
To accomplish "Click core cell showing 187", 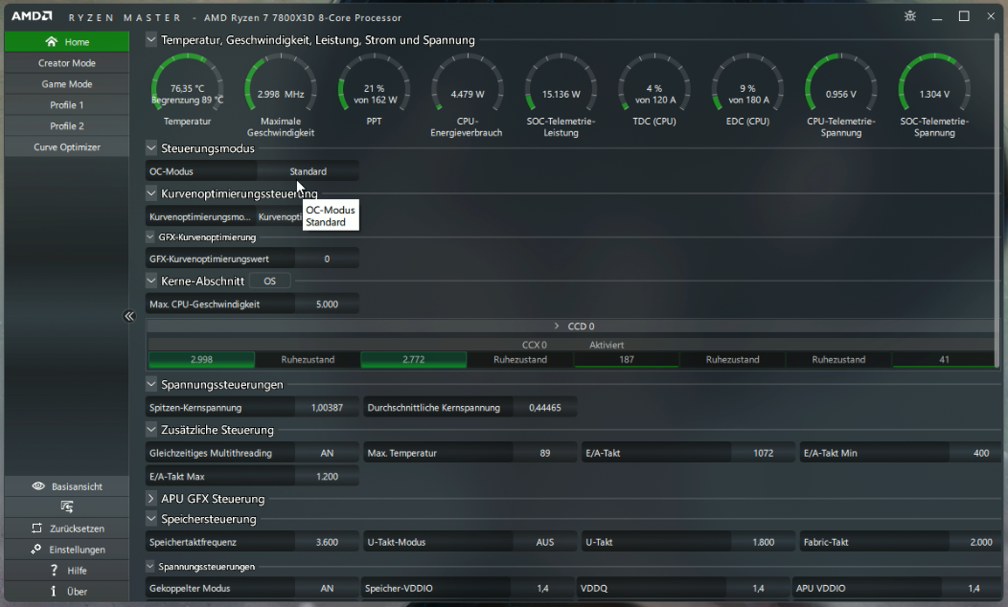I will click(x=626, y=360).
